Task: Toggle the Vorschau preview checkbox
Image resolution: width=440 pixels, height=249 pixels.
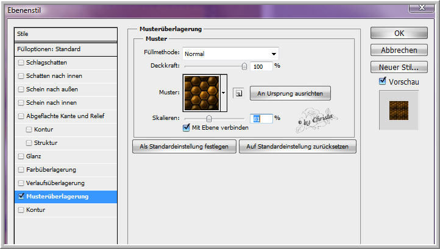Action: [x=383, y=81]
